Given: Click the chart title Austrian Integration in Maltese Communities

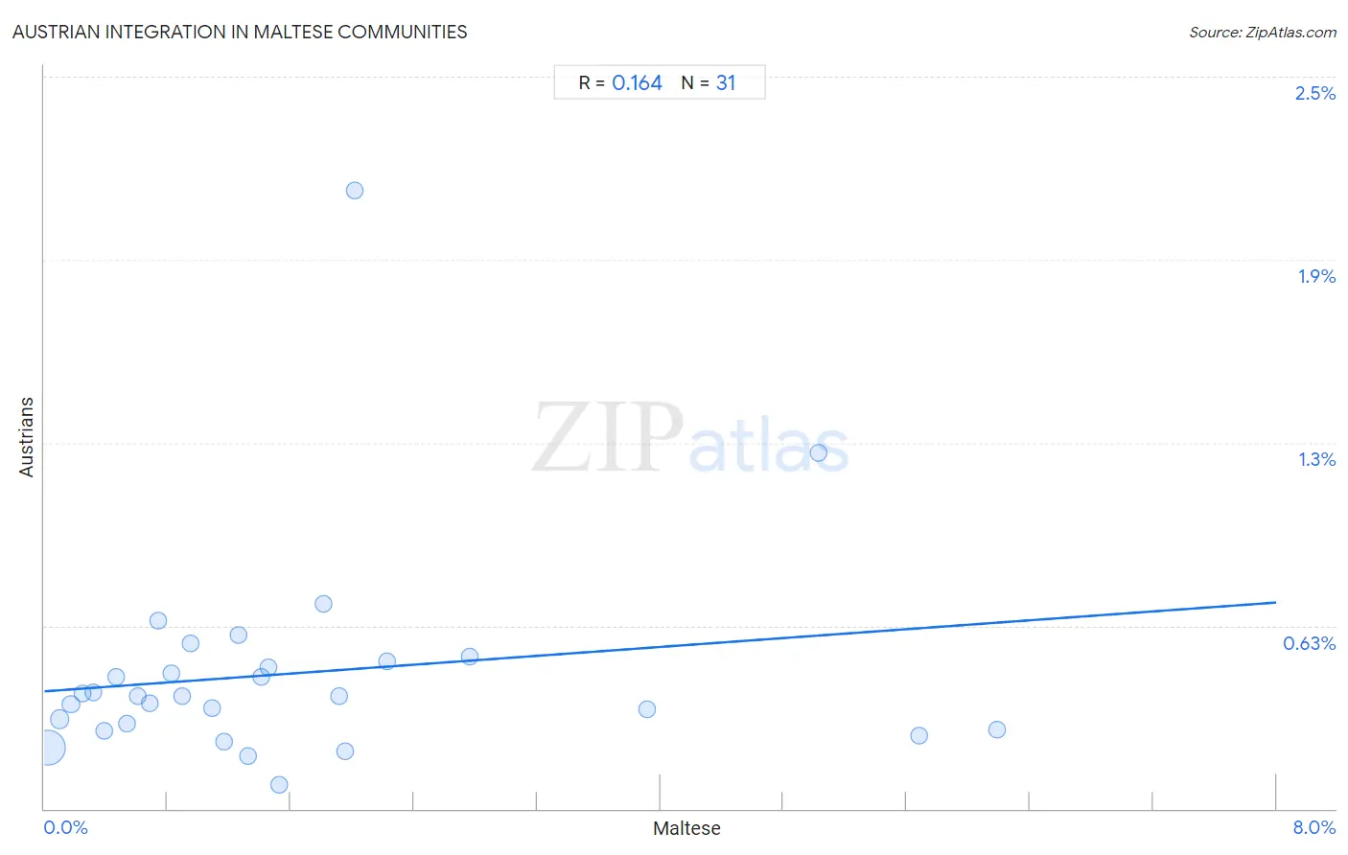Looking at the screenshot, I should click(240, 32).
